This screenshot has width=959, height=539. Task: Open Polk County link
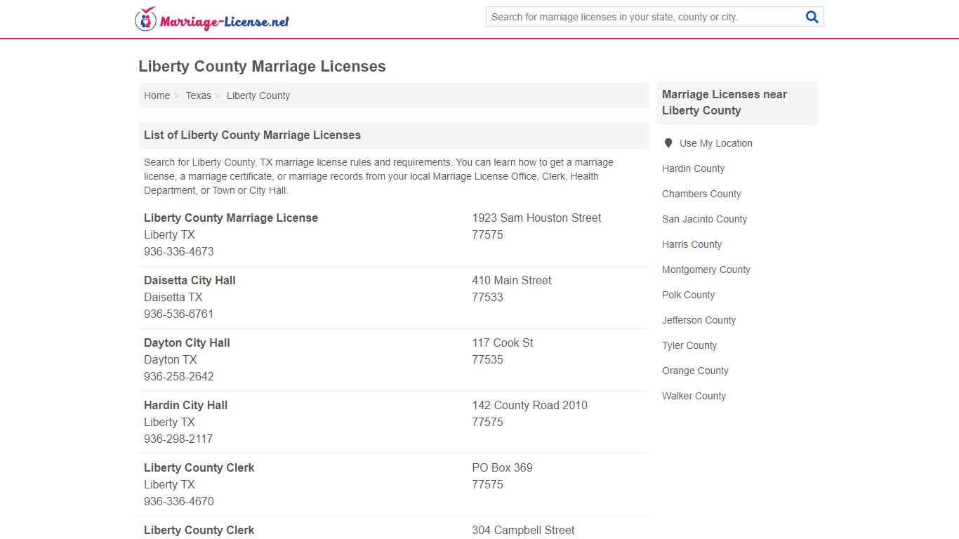pyautogui.click(x=688, y=295)
